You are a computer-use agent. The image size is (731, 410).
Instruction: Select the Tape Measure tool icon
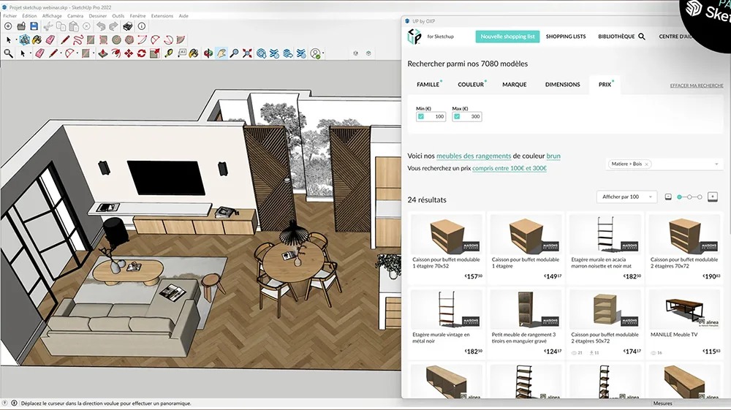169,53
